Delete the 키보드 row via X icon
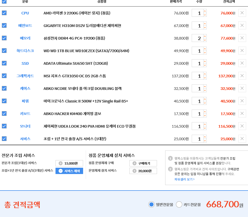This screenshot has height=217, width=248. point(242,114)
